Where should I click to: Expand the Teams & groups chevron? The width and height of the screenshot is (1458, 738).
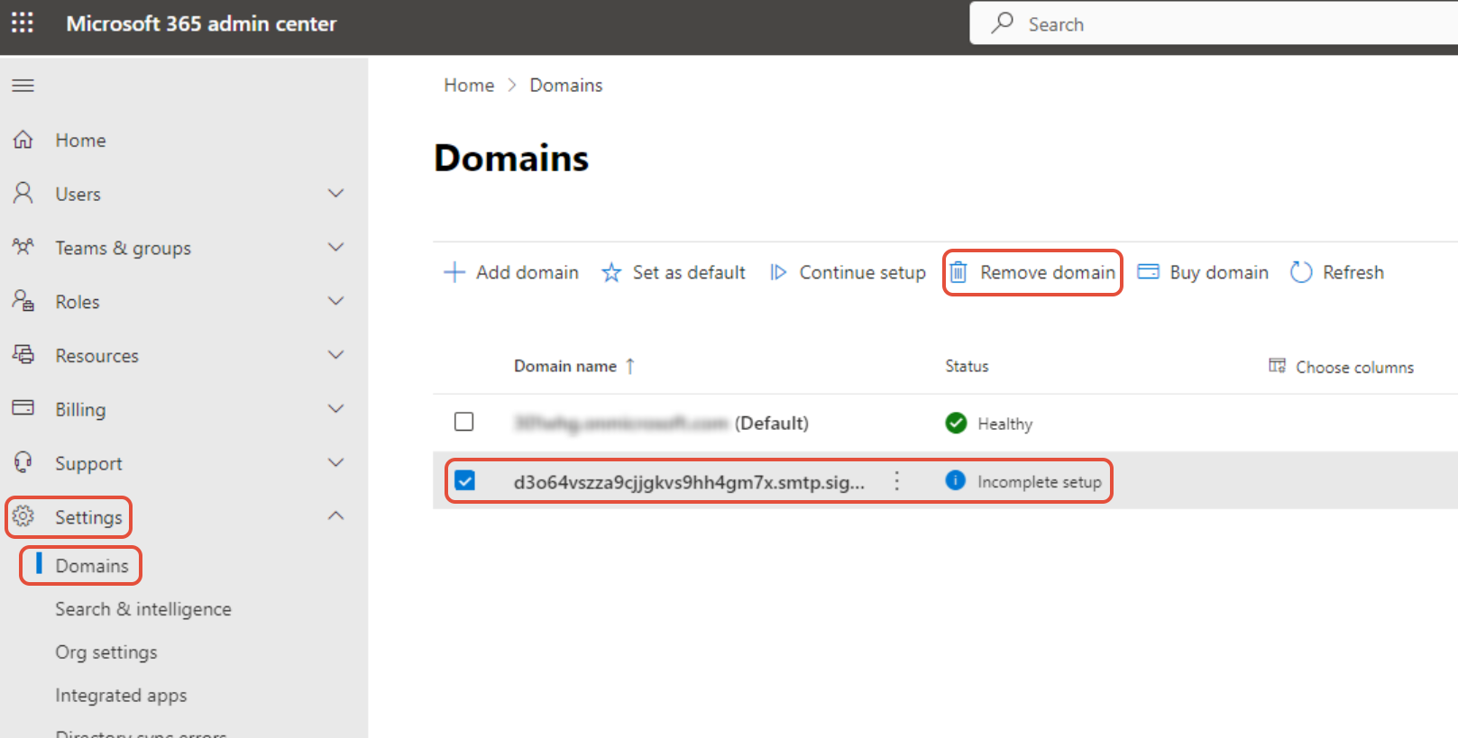[x=336, y=247]
